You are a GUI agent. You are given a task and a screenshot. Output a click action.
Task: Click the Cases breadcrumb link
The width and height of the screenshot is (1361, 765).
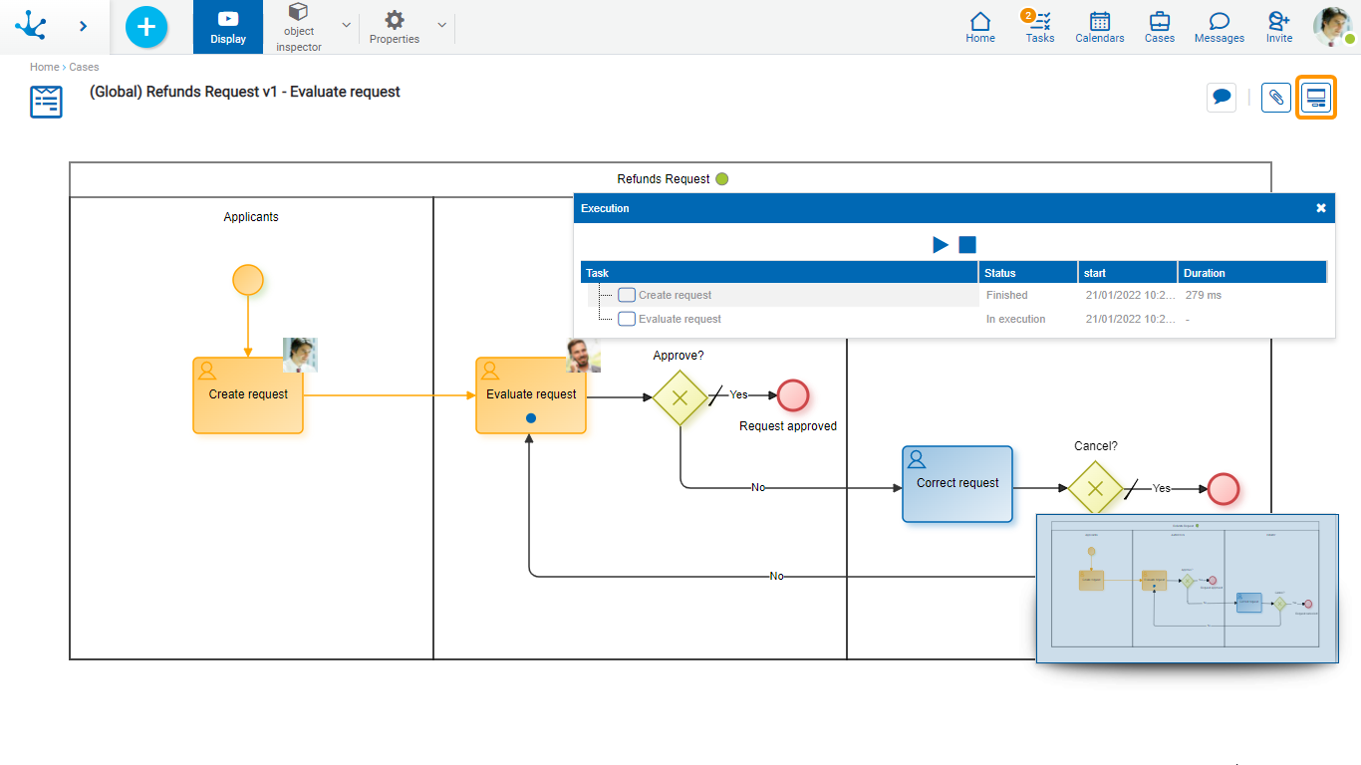click(x=84, y=67)
